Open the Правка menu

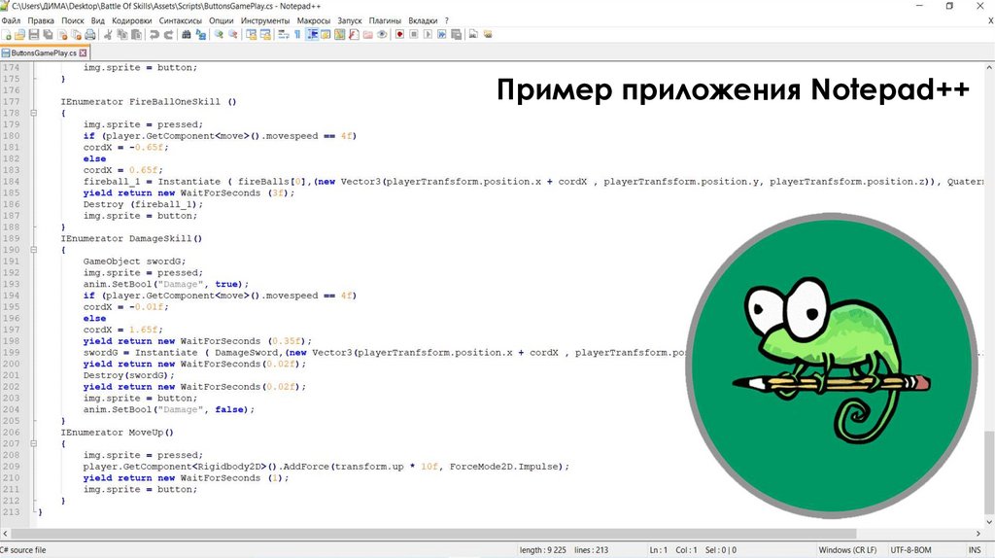[41, 20]
